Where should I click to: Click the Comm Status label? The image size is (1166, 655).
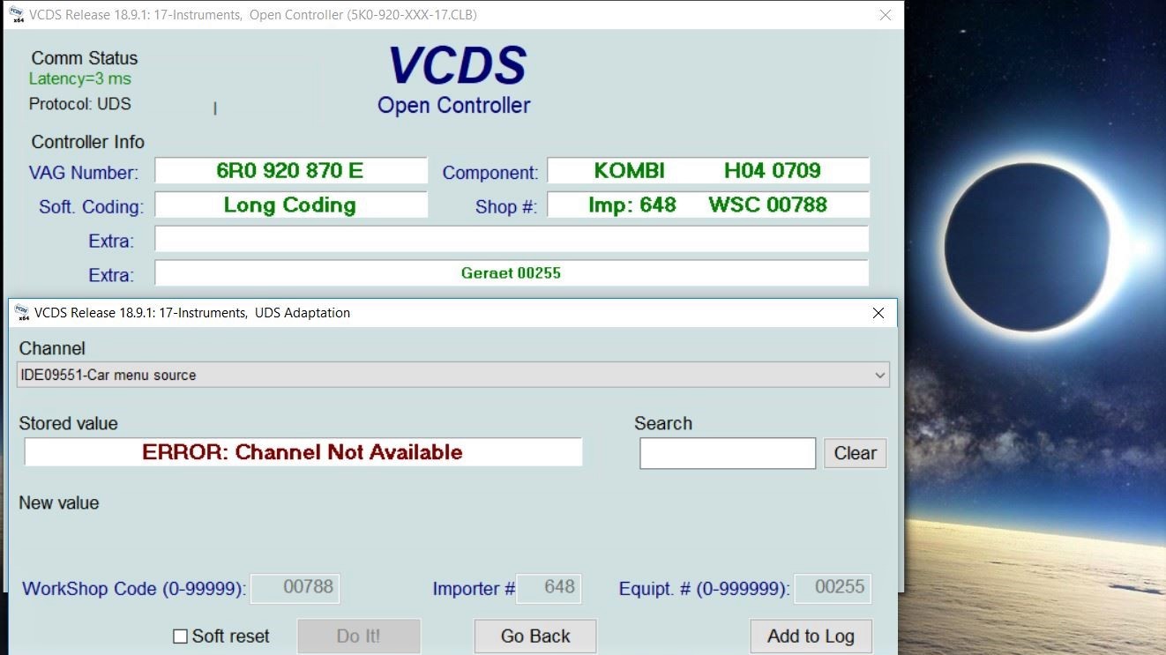[x=85, y=58]
